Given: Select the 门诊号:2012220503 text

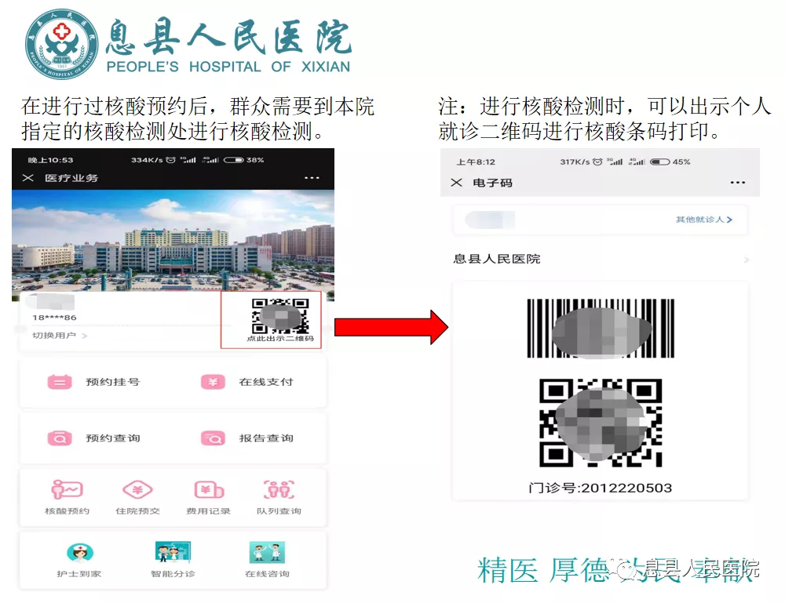Looking at the screenshot, I should click(601, 488).
